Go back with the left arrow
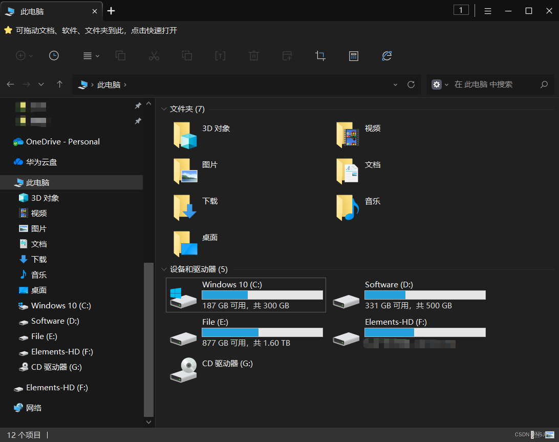Image resolution: width=559 pixels, height=442 pixels. click(x=10, y=85)
